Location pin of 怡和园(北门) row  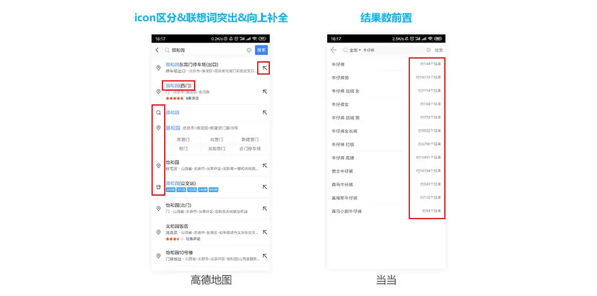pyautogui.click(x=158, y=208)
